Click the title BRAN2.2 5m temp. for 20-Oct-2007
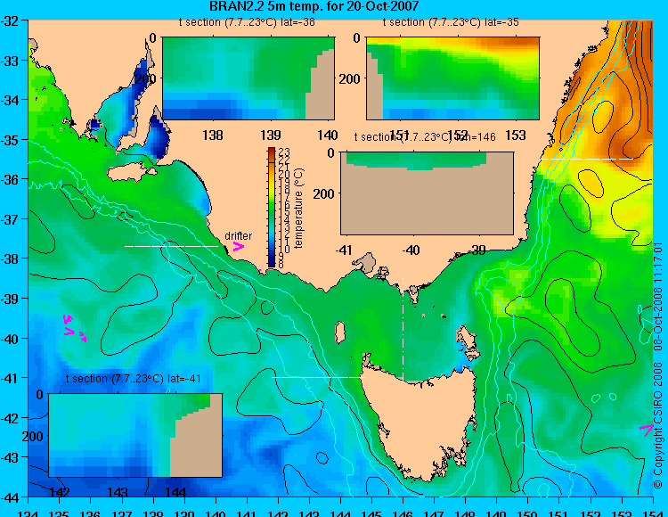Viewport: 668px width, 517px height. click(x=314, y=6)
